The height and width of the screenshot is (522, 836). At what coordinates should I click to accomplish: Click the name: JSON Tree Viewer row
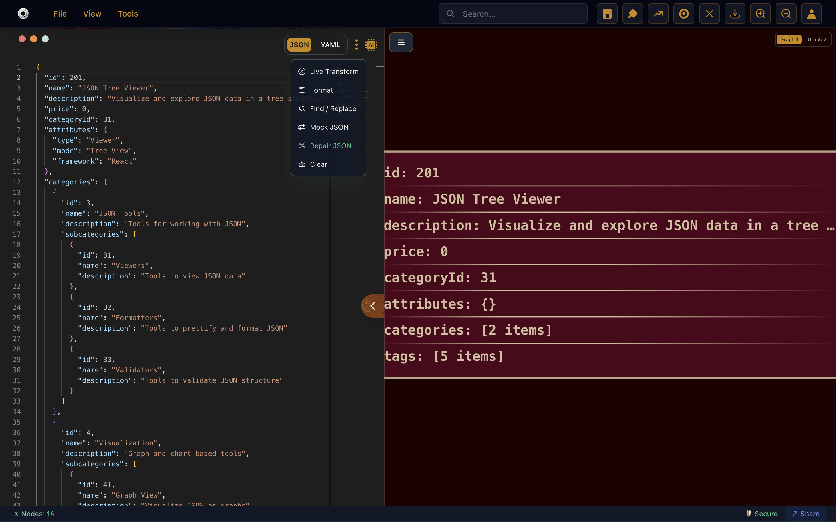(x=610, y=199)
